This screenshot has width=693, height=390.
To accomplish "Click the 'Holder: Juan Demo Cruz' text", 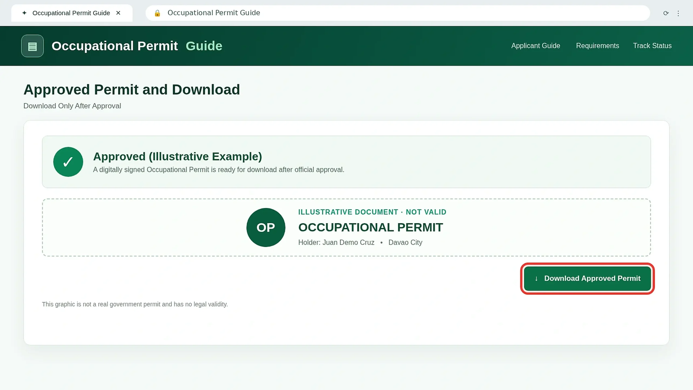I will pos(336,242).
